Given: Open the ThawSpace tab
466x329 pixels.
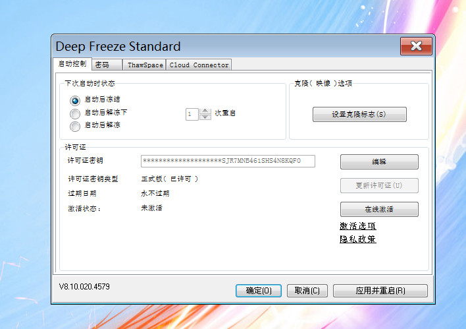Looking at the screenshot, I should (x=145, y=65).
